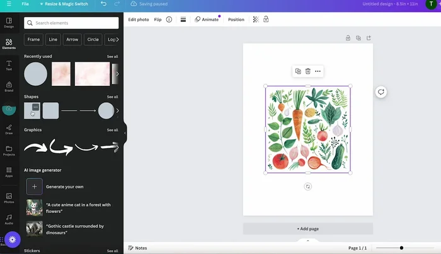Expand more options with three-dots button
The image size is (441, 254).
coord(318,71)
